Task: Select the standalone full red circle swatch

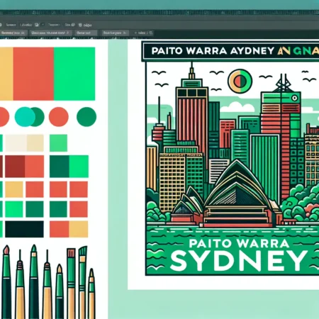Action: [59, 117]
